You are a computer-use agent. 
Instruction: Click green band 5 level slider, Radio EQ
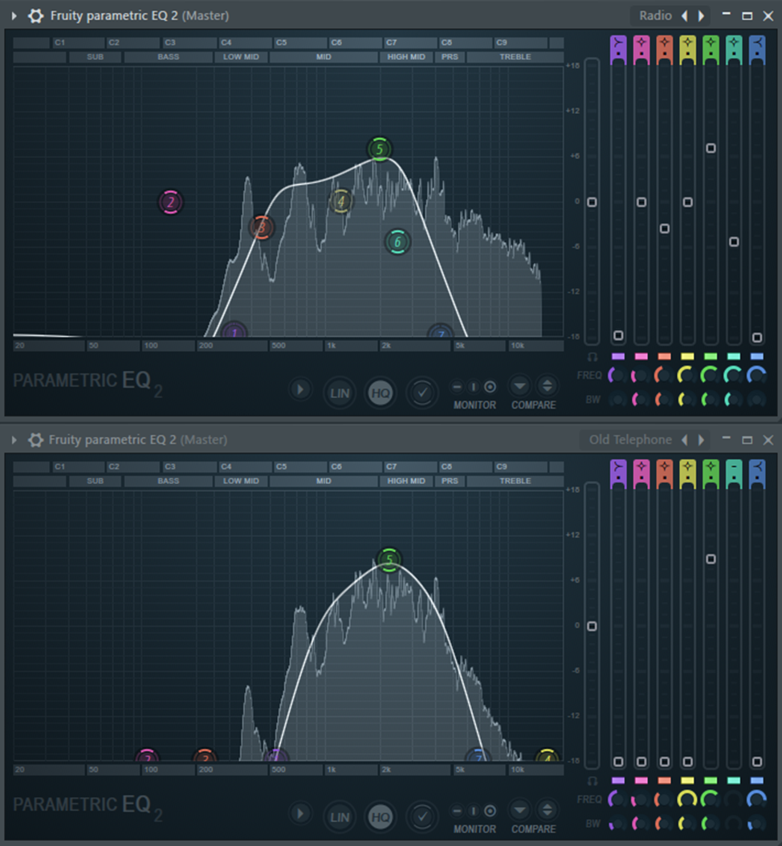(711, 148)
